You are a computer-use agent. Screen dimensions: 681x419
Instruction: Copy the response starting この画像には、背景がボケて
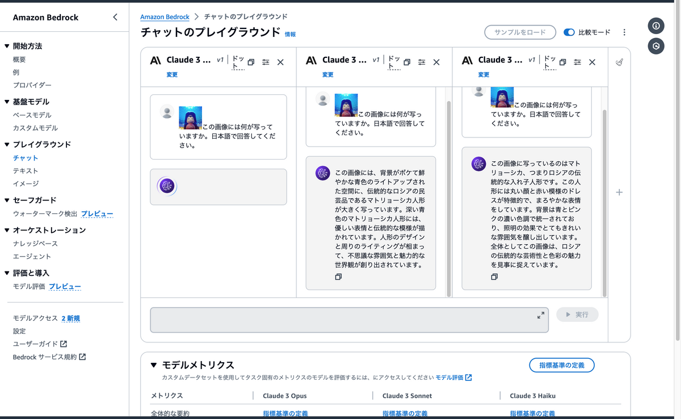coord(338,276)
